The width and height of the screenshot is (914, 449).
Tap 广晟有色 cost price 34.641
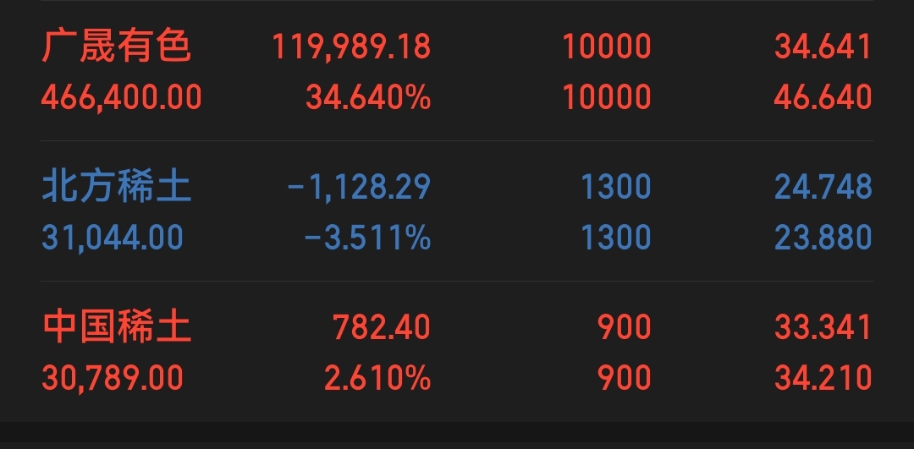point(823,47)
